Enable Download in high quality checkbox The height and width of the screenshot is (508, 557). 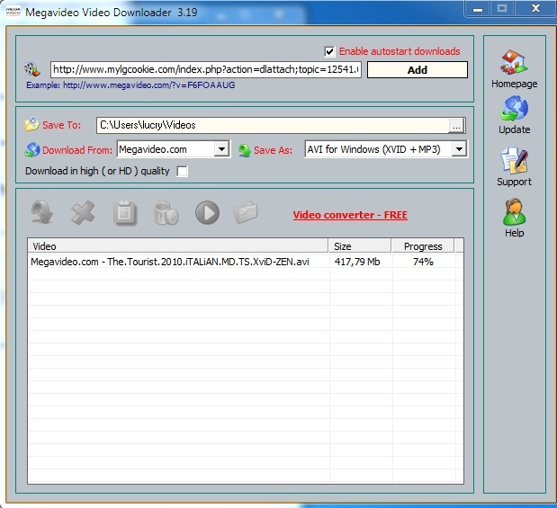click(183, 171)
